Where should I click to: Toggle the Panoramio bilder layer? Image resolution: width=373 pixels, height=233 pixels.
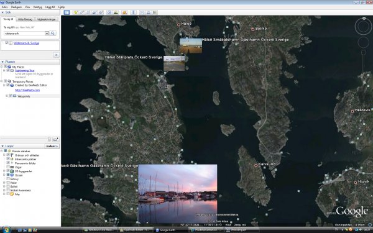[8, 163]
